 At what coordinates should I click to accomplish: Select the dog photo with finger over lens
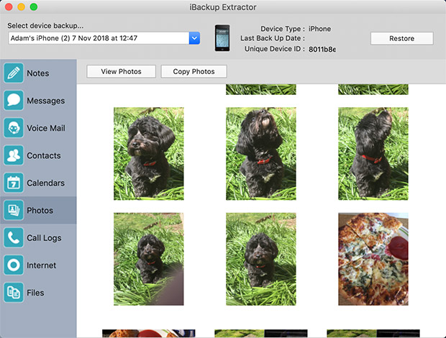[x=149, y=259]
